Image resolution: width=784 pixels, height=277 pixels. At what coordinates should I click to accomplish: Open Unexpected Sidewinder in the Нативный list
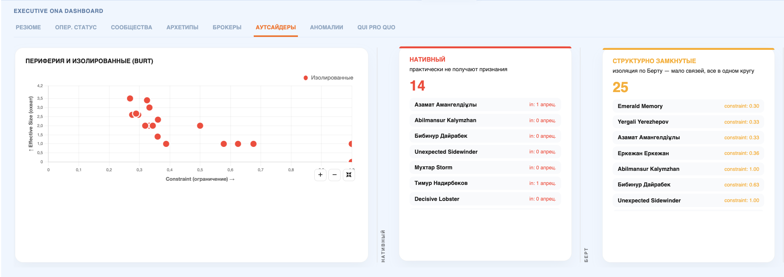pos(485,152)
